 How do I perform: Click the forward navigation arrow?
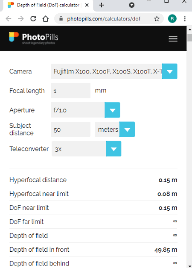pos(21,19)
